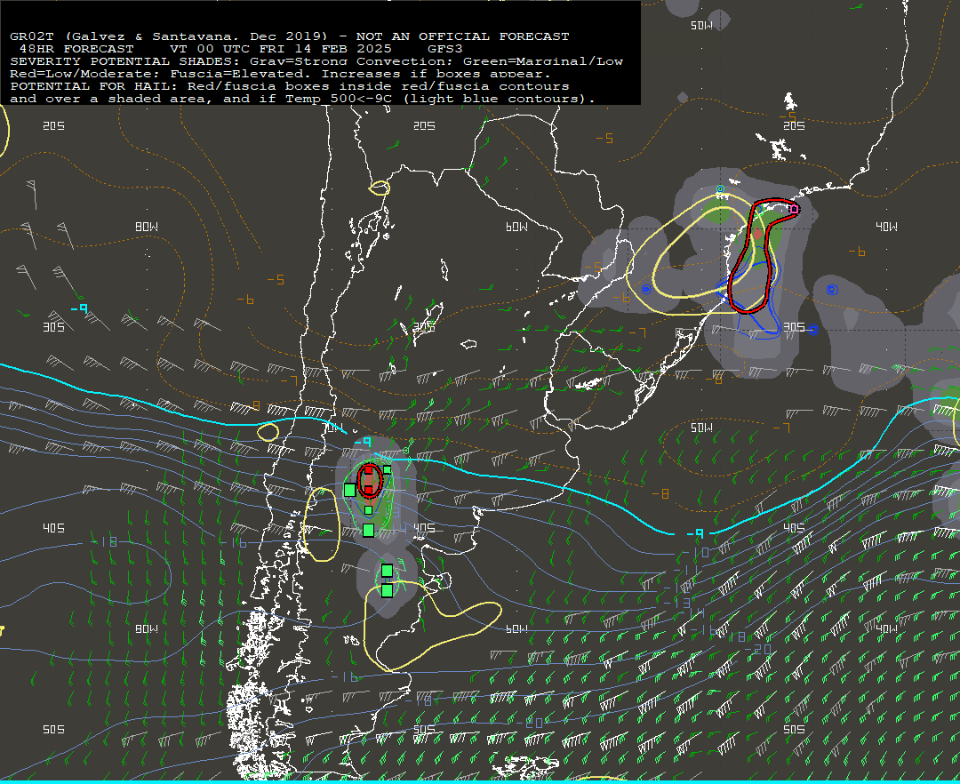Image resolution: width=960 pixels, height=784 pixels.
Task: Click the 'POTENTIAL FOR HAIL' legend line
Action: tap(290, 86)
